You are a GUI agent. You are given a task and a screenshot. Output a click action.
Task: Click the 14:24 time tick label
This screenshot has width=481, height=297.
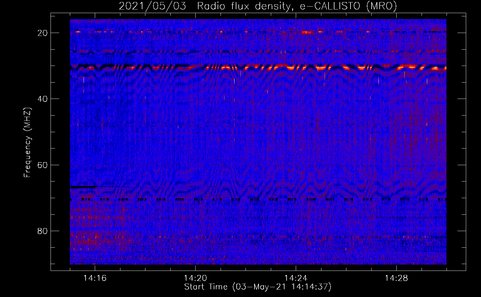[296, 278]
